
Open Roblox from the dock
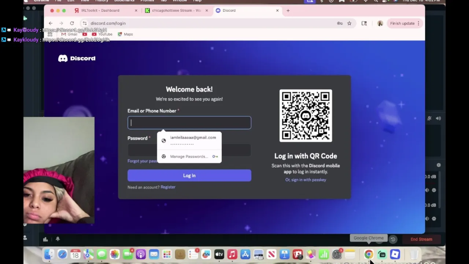tap(395, 254)
